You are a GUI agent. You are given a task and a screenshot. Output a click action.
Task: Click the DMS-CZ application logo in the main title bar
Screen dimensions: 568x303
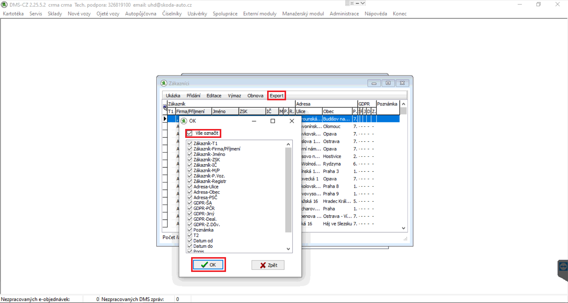(4, 5)
